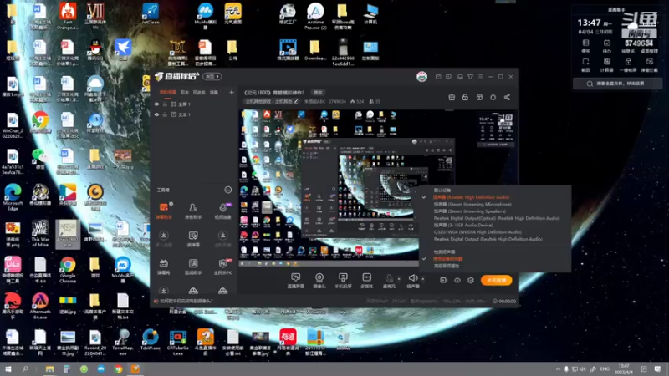Open File Explorer from the taskbar
This screenshot has height=376, width=669.
coord(49,369)
